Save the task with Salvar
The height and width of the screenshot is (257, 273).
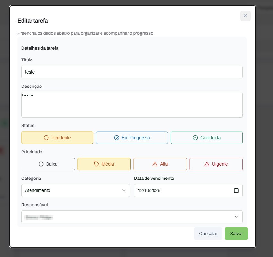pos(236,234)
